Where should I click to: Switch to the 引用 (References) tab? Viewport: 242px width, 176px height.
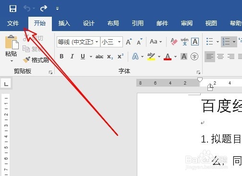coord(138,23)
